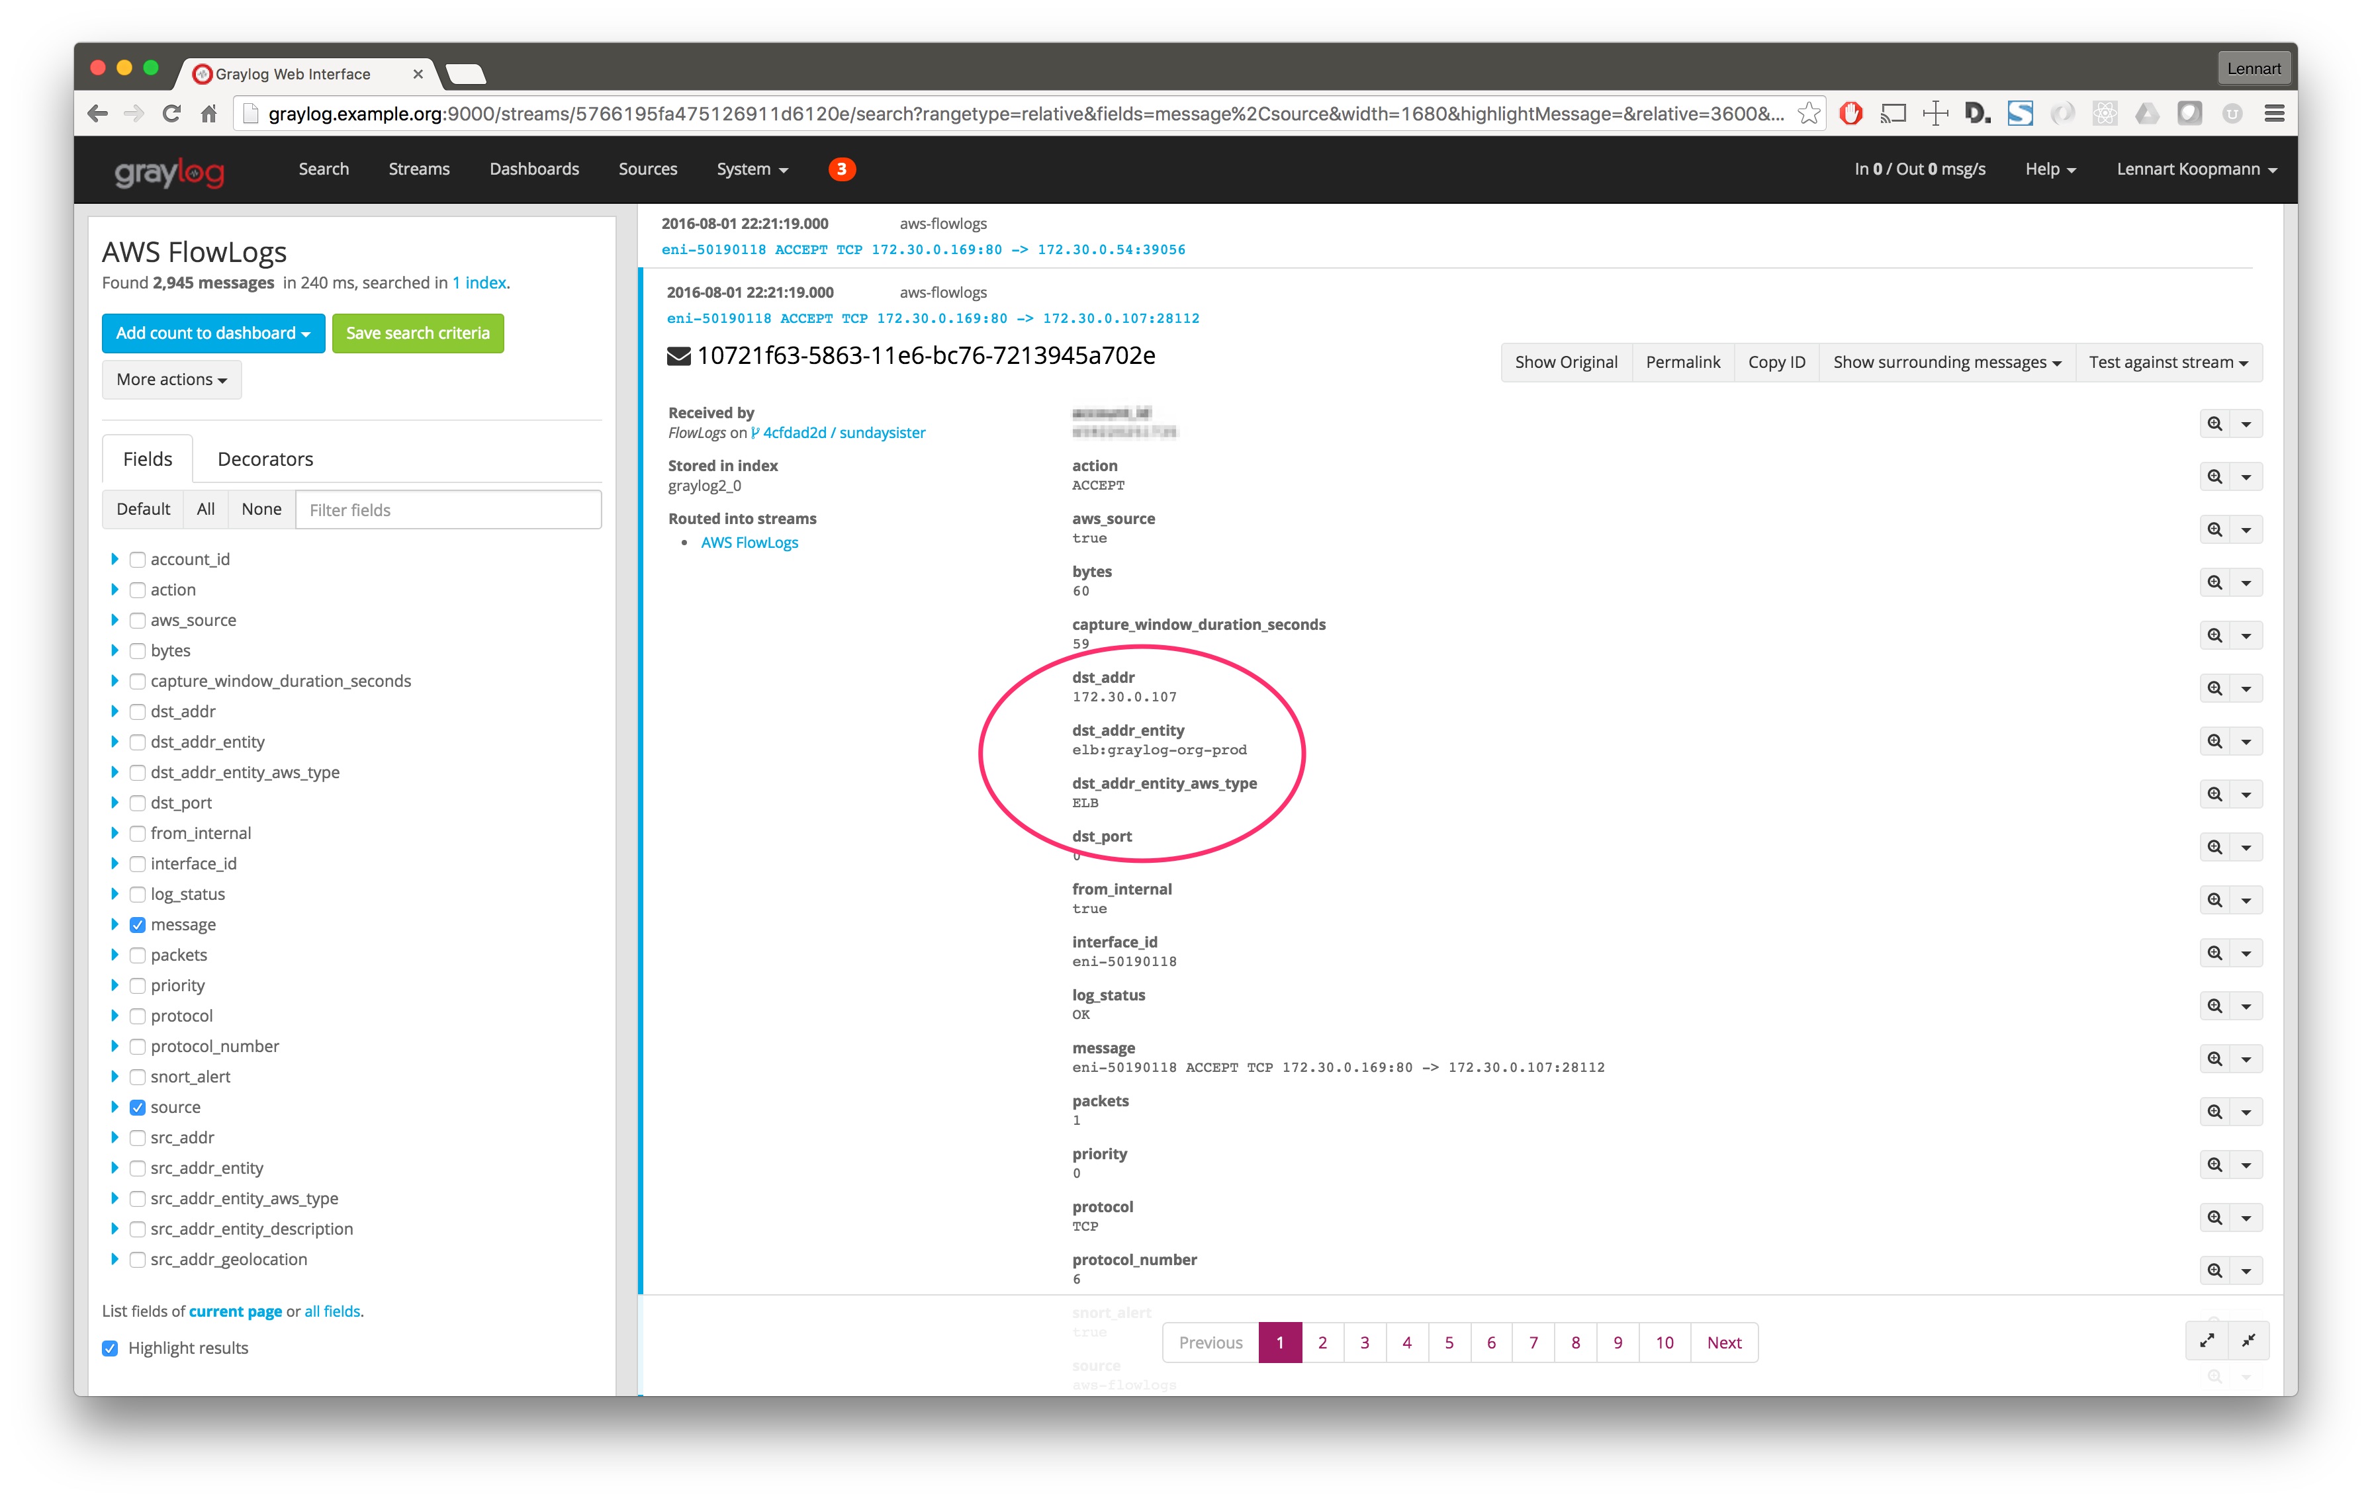Bookmark the page with the star icon
The image size is (2372, 1502).
1809,113
